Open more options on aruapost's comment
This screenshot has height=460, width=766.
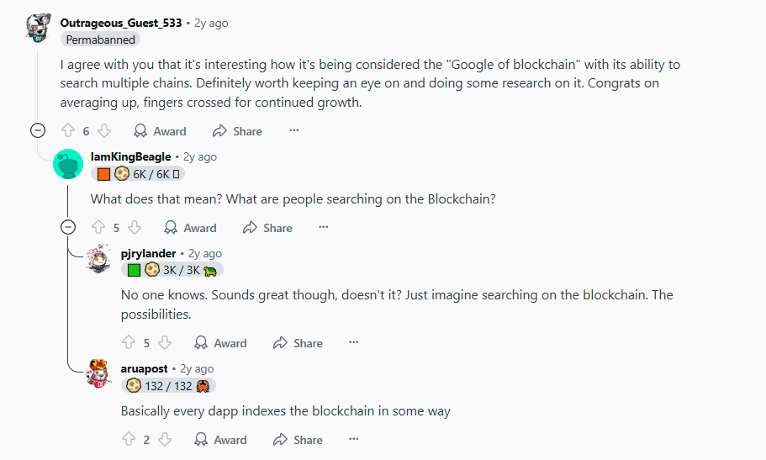pyautogui.click(x=354, y=439)
